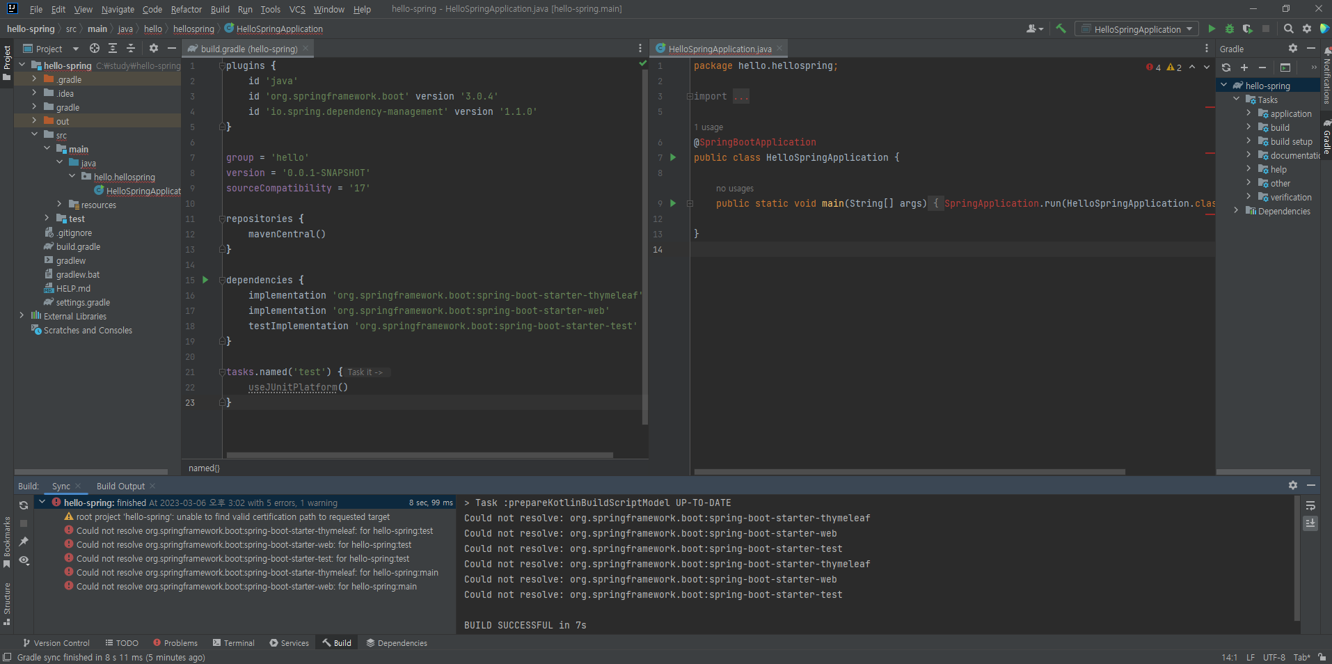
Task: Open Code With Me user icon
Action: [1034, 29]
